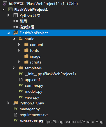The height and width of the screenshot is (127, 106).
Task: Collapse the highlighted FlaskWebProject1 package folder
Action: (x=9, y=33)
